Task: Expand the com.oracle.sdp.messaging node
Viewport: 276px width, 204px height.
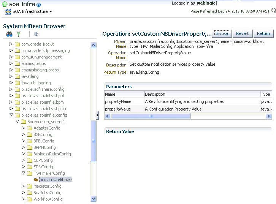Action: click(x=11, y=50)
